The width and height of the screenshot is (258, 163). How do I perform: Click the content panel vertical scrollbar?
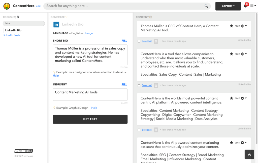pos(256,79)
